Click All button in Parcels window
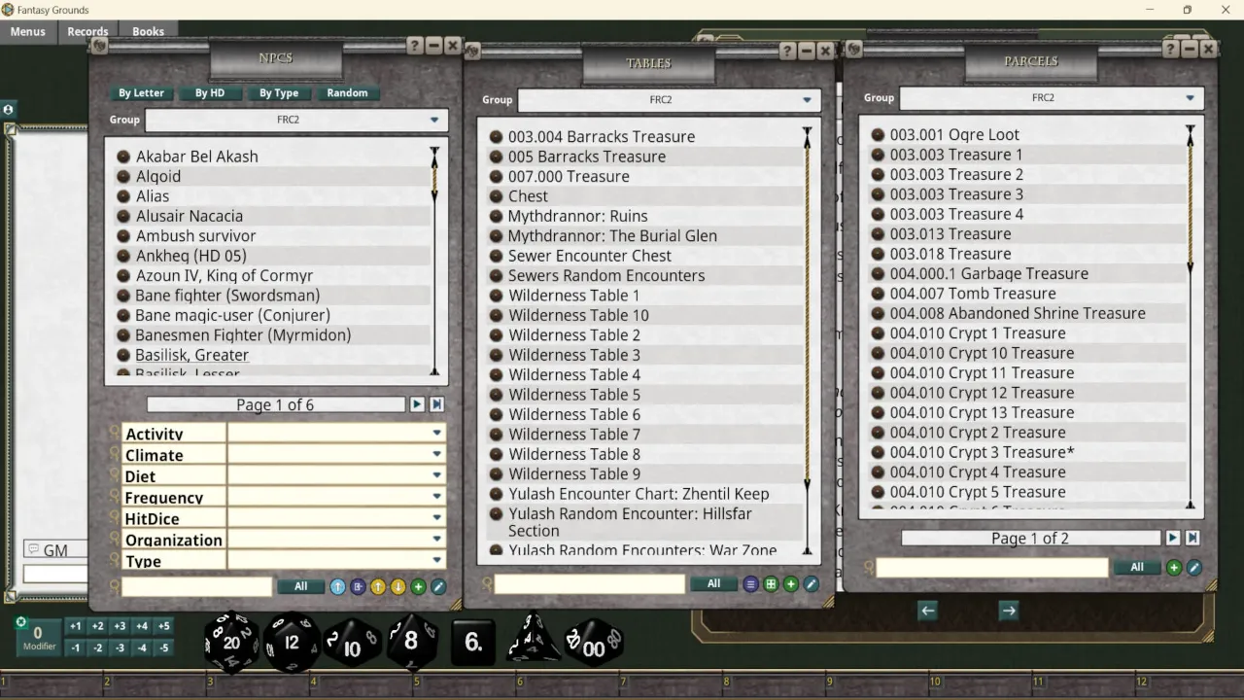Image resolution: width=1244 pixels, height=700 pixels. point(1137,567)
